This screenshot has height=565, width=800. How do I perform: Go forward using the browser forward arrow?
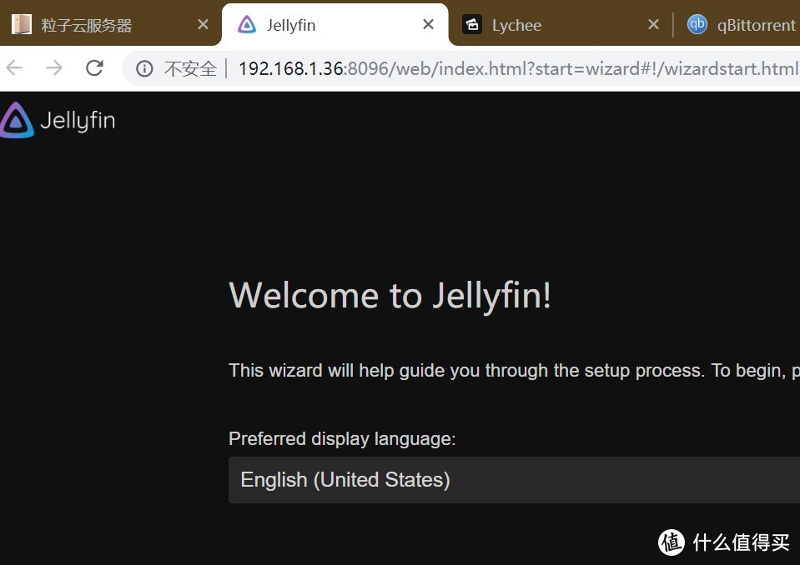tap(54, 67)
